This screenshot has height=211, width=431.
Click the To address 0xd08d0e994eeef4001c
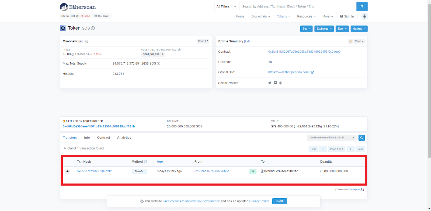click(x=282, y=171)
